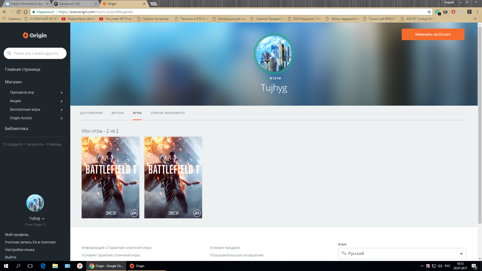482x271 pixels.
Task: Open Условия продажи link
Action: tap(225, 248)
